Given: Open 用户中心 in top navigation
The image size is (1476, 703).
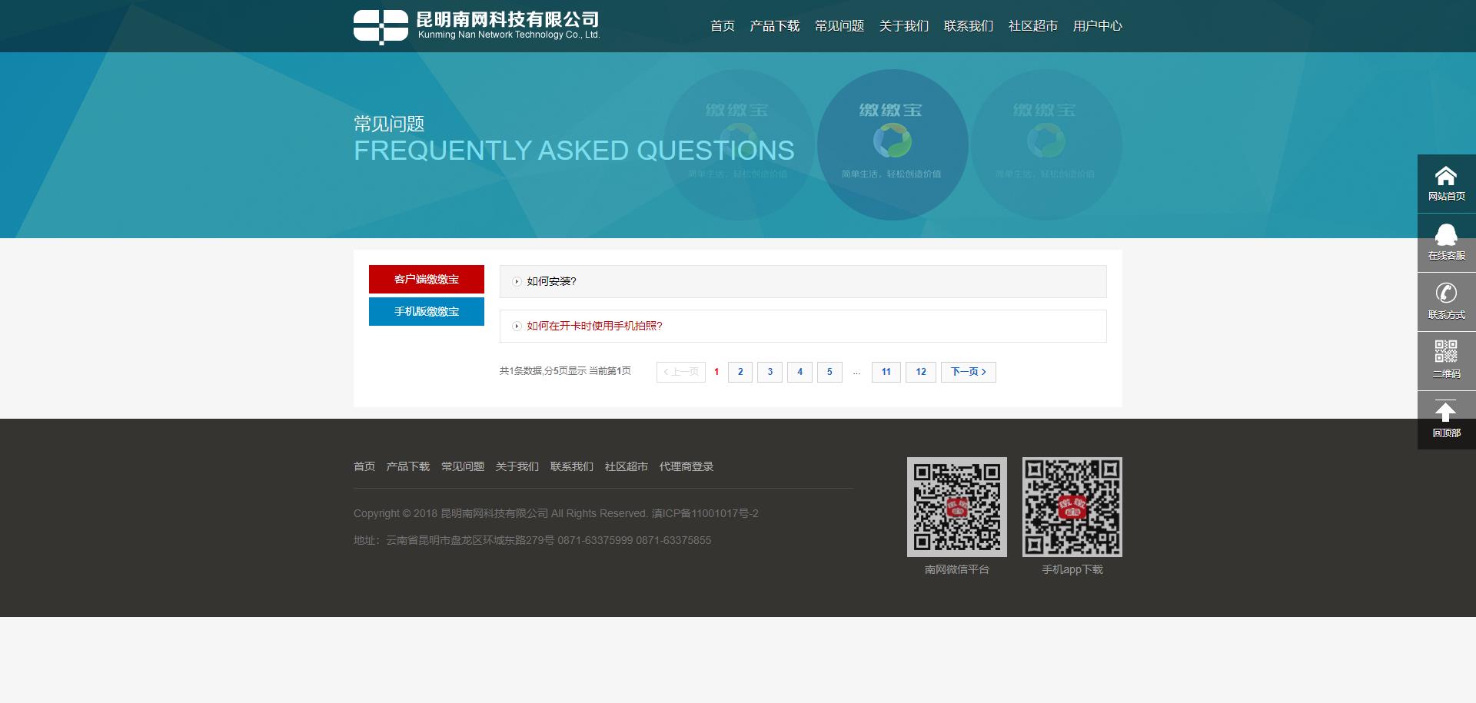Looking at the screenshot, I should (x=1097, y=26).
